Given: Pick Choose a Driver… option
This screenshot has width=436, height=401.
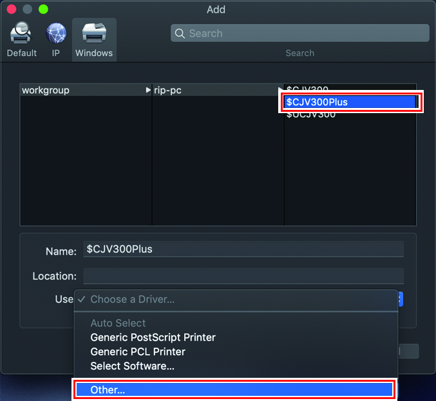Looking at the screenshot, I should (236, 299).
